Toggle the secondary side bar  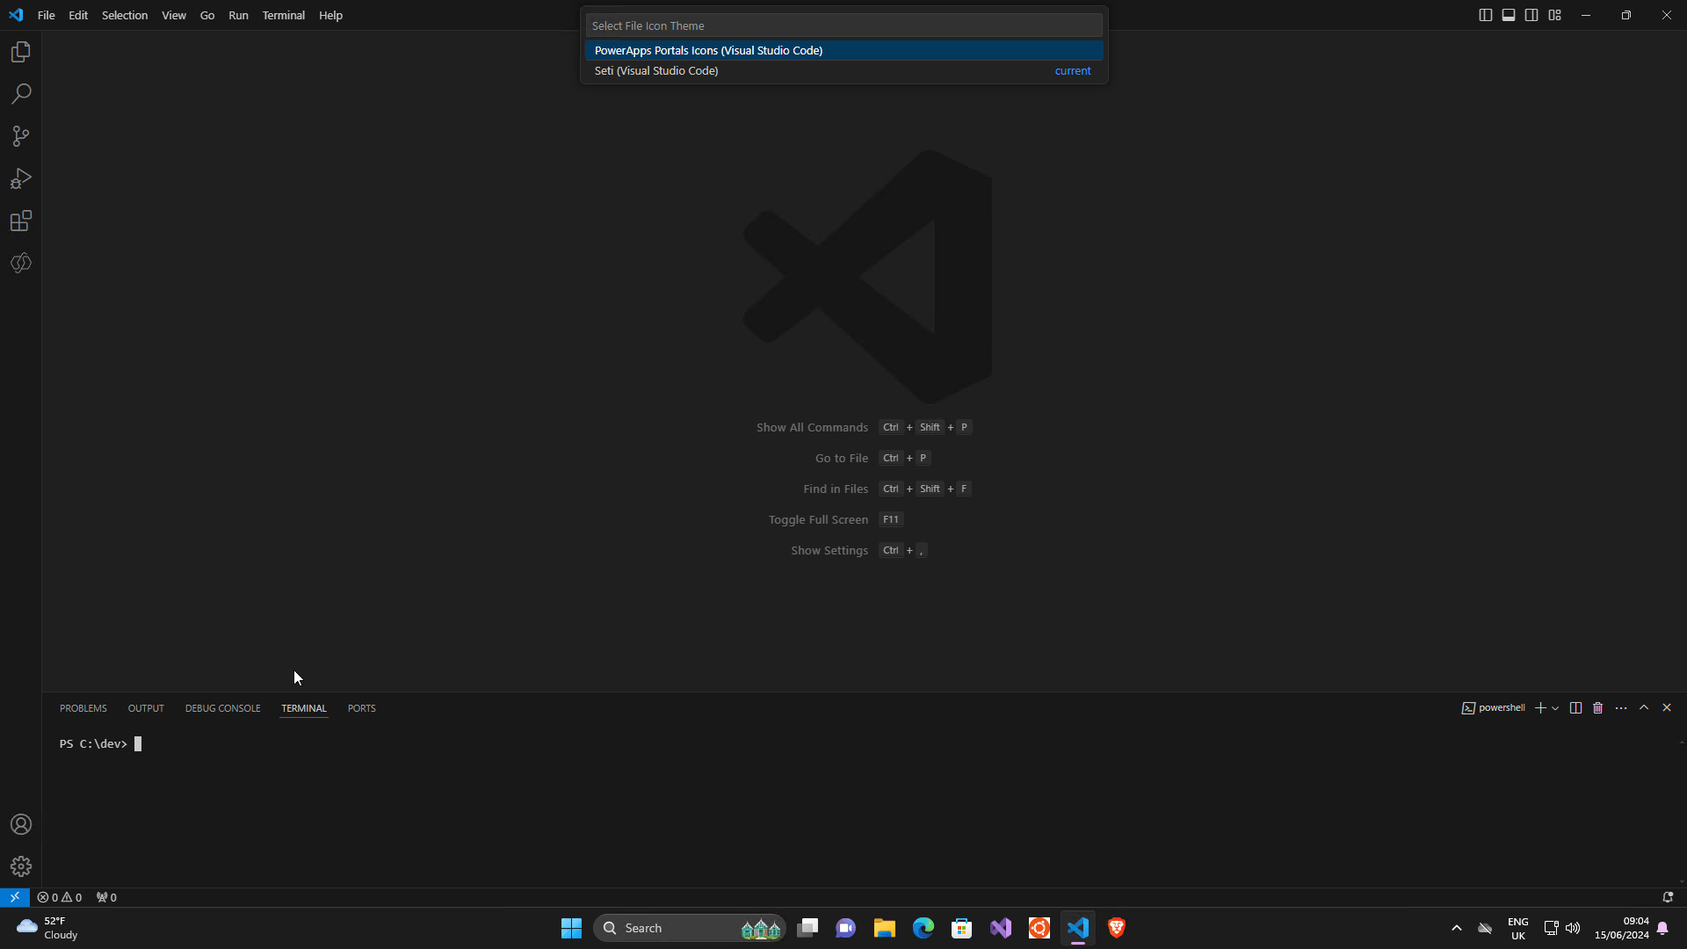pyautogui.click(x=1531, y=15)
